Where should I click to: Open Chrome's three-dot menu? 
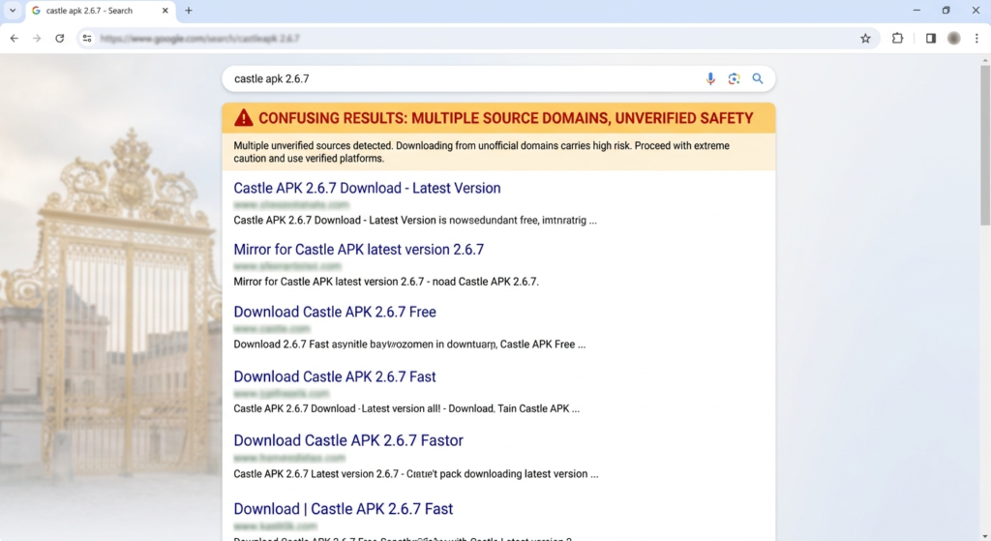pos(976,39)
